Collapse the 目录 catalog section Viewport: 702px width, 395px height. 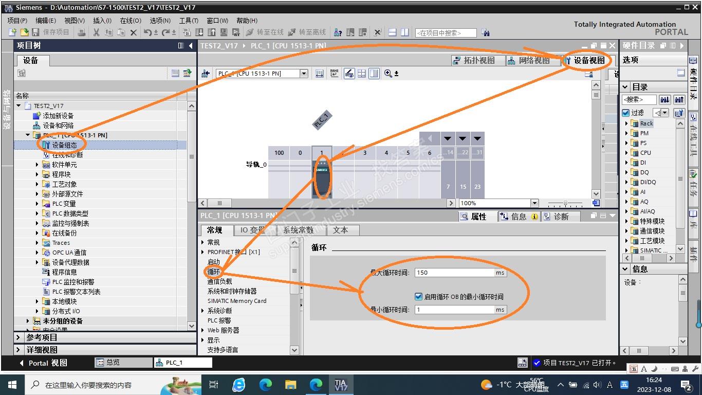pos(625,87)
